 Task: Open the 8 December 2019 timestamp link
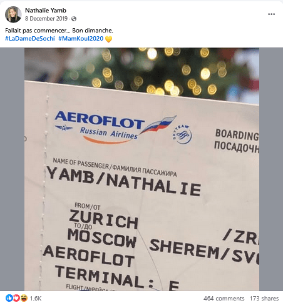tap(46, 19)
